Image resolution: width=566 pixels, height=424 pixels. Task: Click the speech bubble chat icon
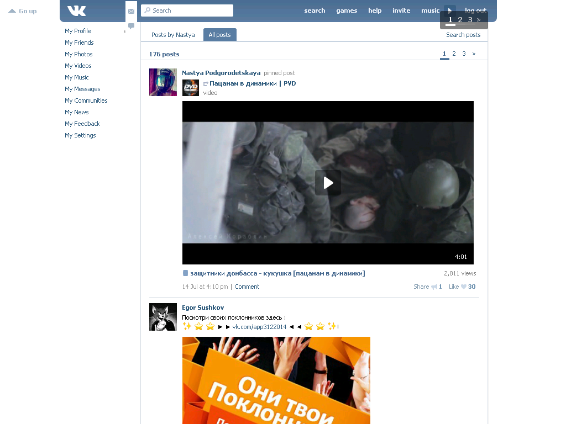[132, 26]
